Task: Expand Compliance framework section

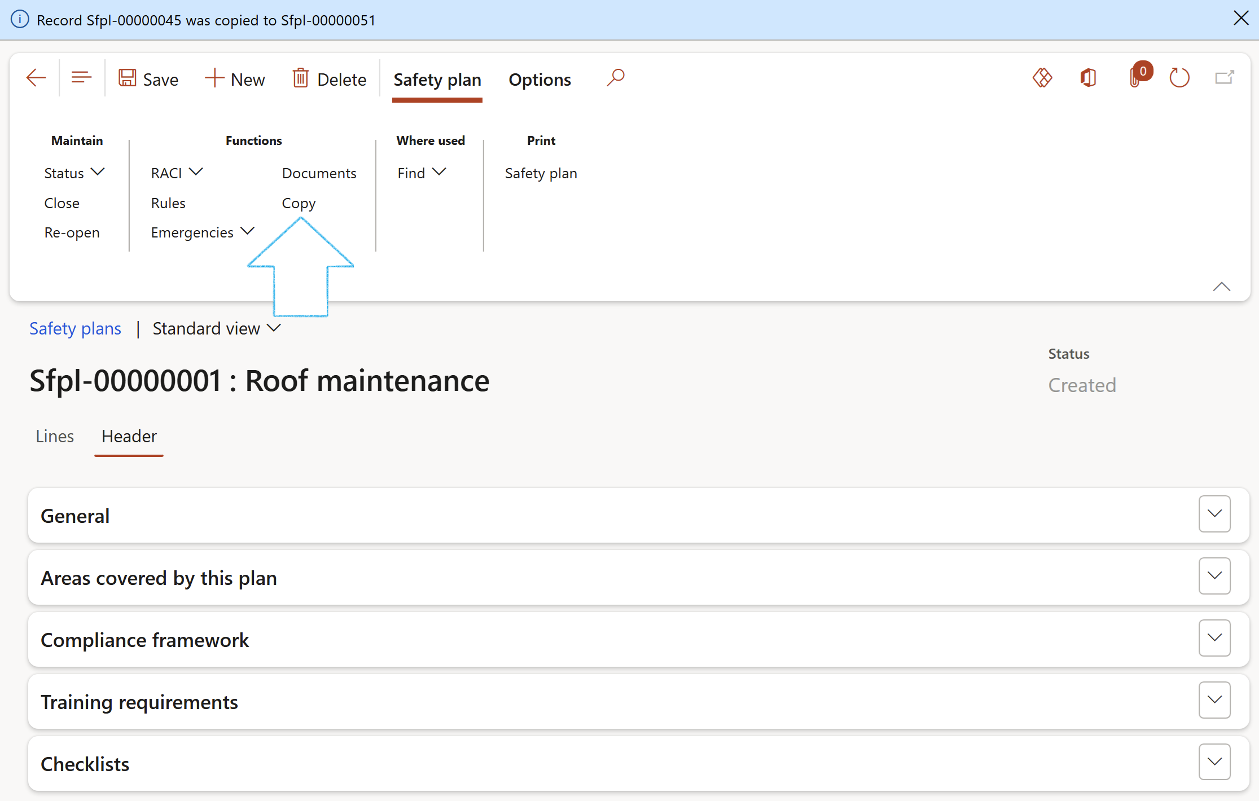Action: point(1214,638)
